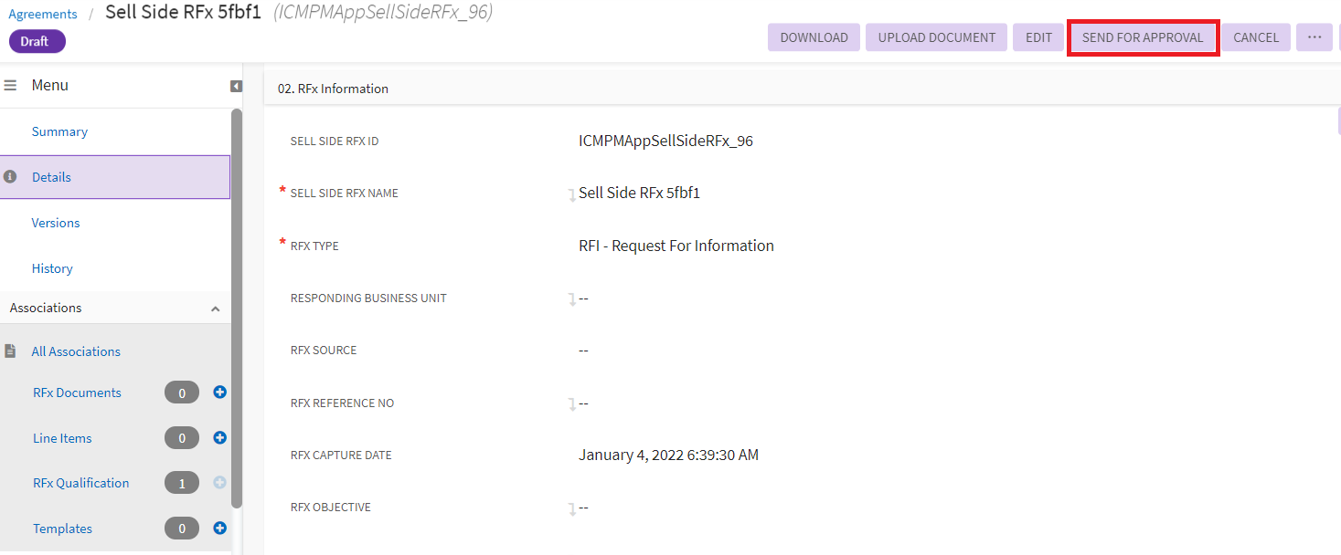
Task: Add a Line Item via plus icon
Action: click(219, 438)
